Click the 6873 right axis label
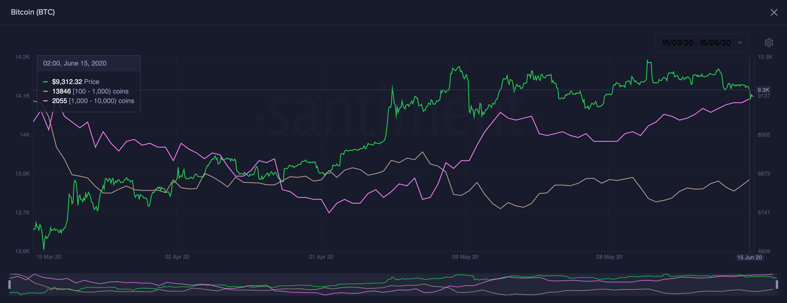 (764, 173)
